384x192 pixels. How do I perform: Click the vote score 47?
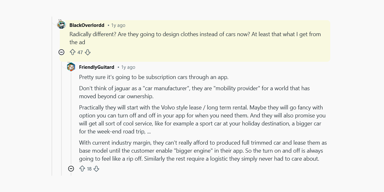click(79, 52)
